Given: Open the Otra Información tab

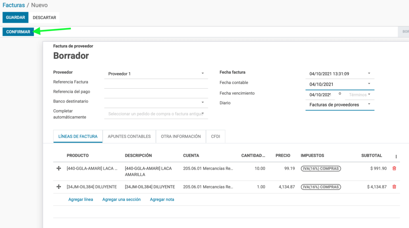Looking at the screenshot, I should [181, 137].
